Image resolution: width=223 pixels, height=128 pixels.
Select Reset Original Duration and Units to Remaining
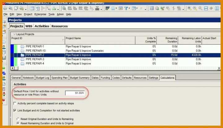[18, 119]
